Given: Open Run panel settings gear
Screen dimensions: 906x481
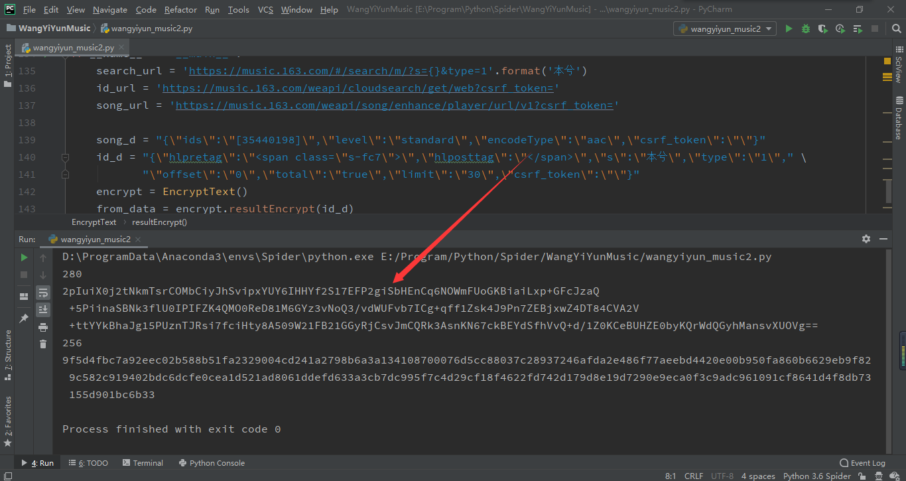Looking at the screenshot, I should click(866, 239).
